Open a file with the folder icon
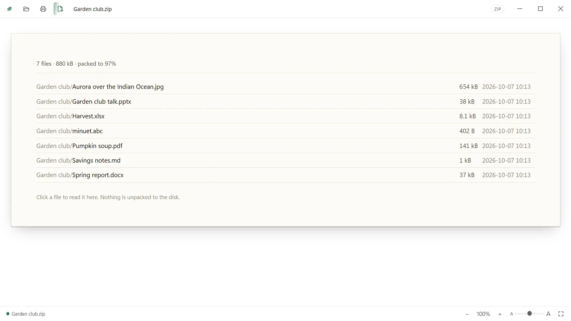This screenshot has width=571, height=321. click(x=26, y=9)
